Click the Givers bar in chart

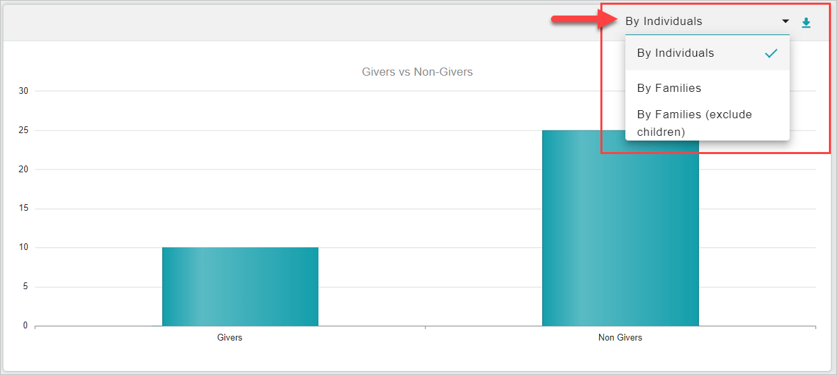tap(240, 286)
